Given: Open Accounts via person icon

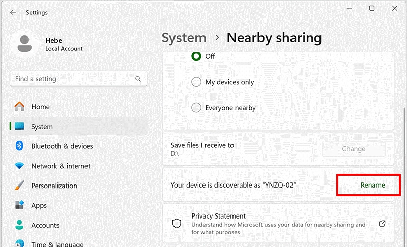Looking at the screenshot, I should (x=19, y=225).
